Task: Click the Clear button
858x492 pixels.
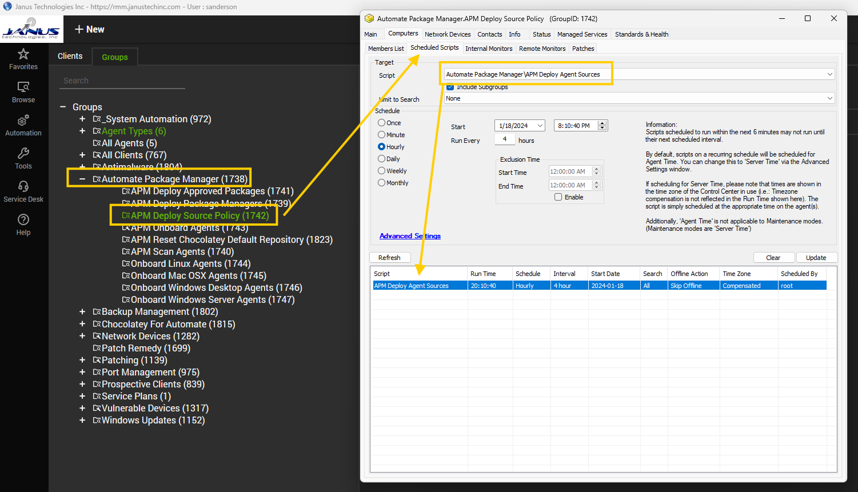Action: pyautogui.click(x=773, y=258)
